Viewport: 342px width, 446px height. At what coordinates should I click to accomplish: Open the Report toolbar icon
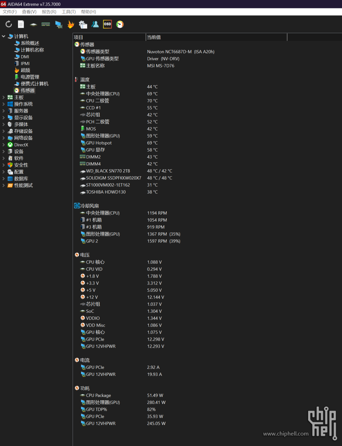tap(21, 24)
